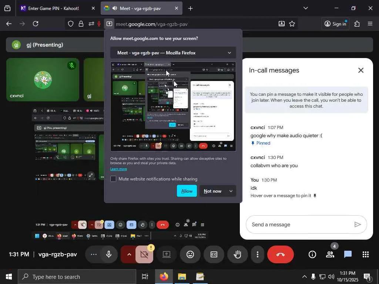The height and width of the screenshot is (284, 379).
Task: Click the red microphone sharing indicator
Action: click(x=99, y=24)
